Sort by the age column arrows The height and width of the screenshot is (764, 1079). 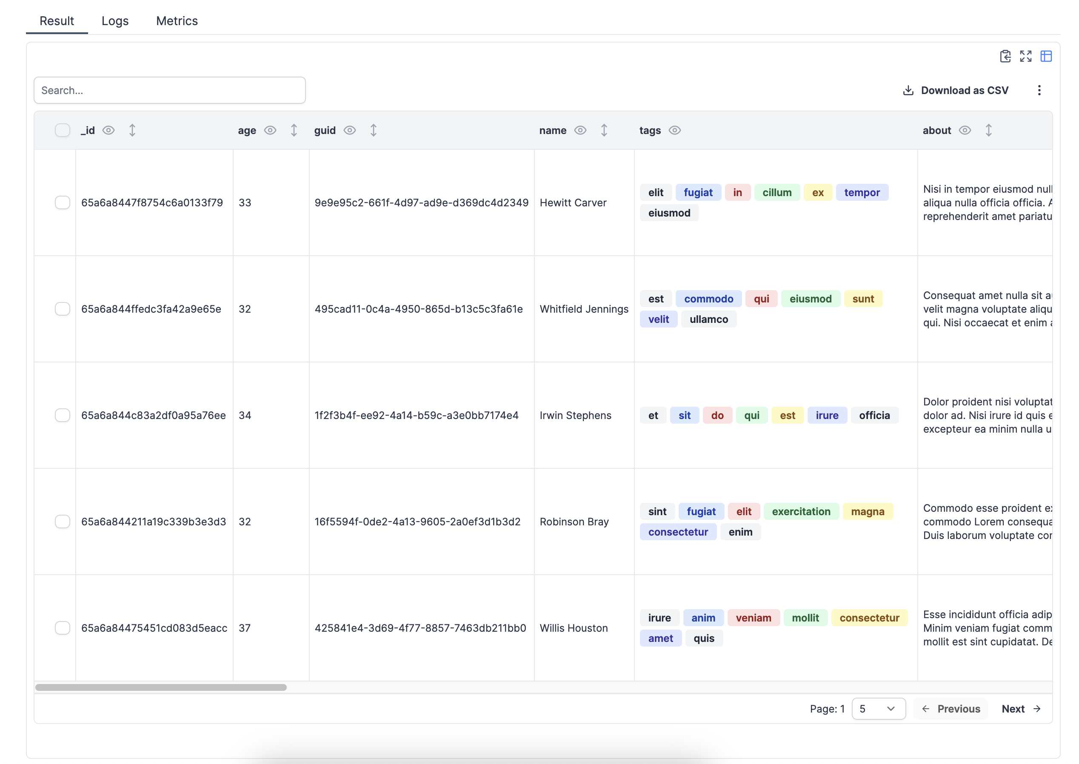click(x=294, y=130)
